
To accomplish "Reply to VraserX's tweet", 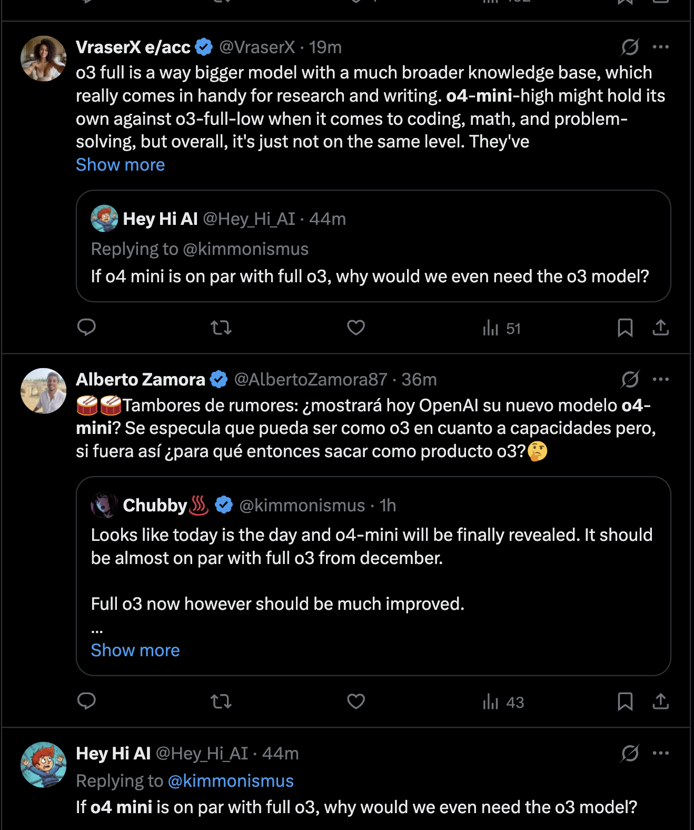I will coord(86,328).
